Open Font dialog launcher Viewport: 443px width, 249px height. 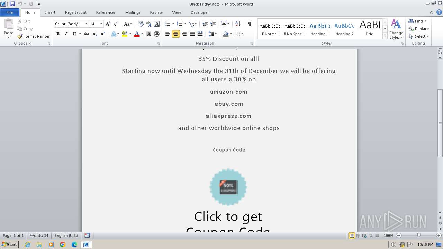pos(159,44)
